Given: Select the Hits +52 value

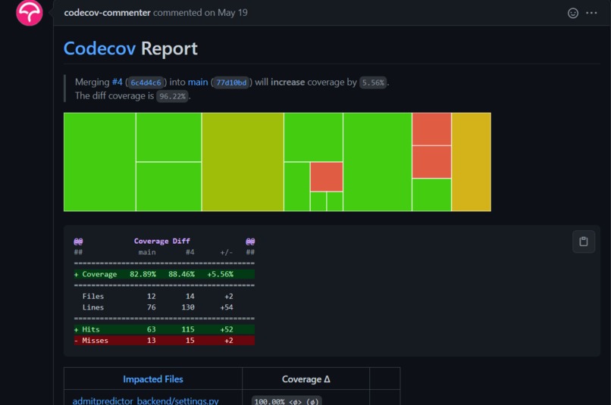Looking at the screenshot, I should [227, 329].
